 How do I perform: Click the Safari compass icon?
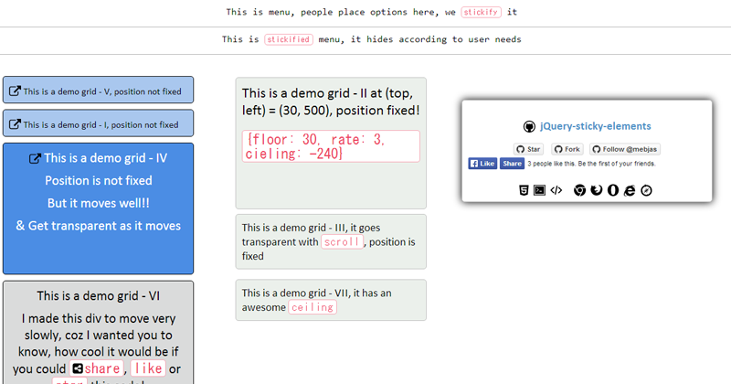pyautogui.click(x=645, y=190)
